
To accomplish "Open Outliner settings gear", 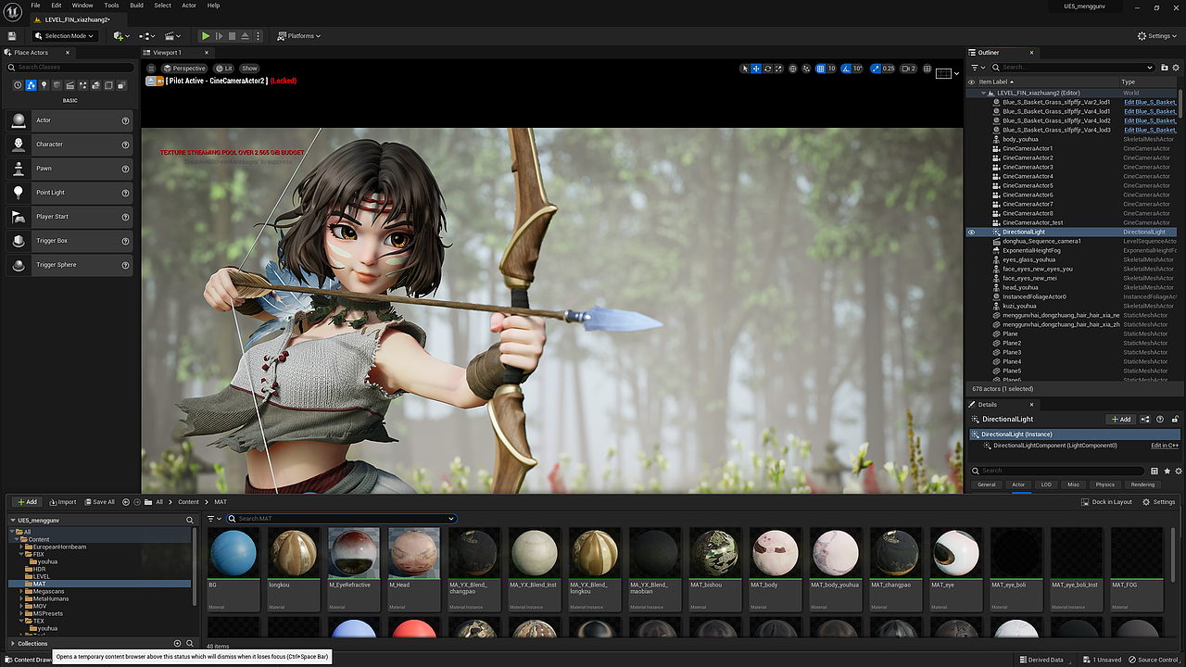I will 1174,67.
